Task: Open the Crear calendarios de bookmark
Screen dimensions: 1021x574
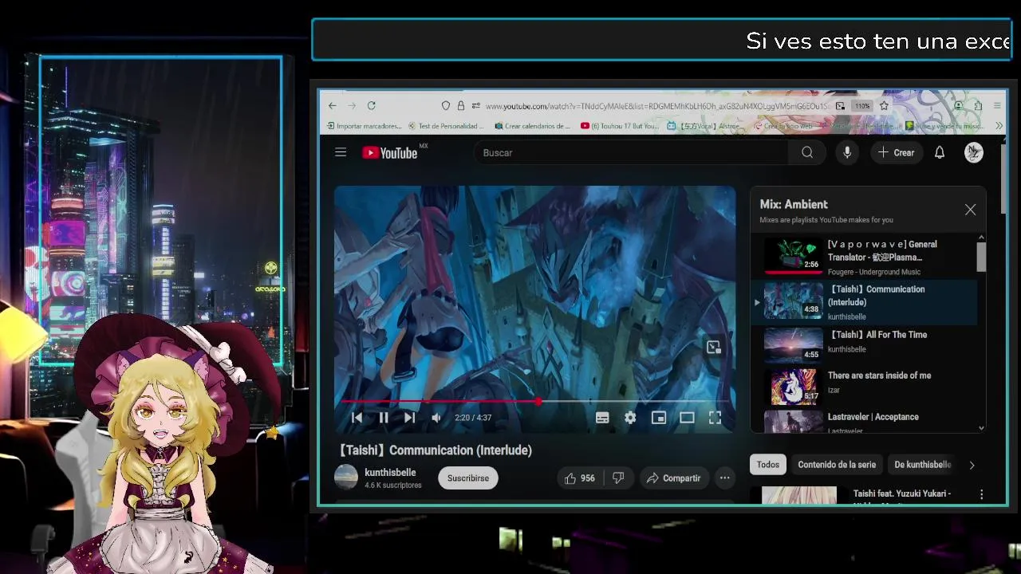Action: click(x=532, y=126)
